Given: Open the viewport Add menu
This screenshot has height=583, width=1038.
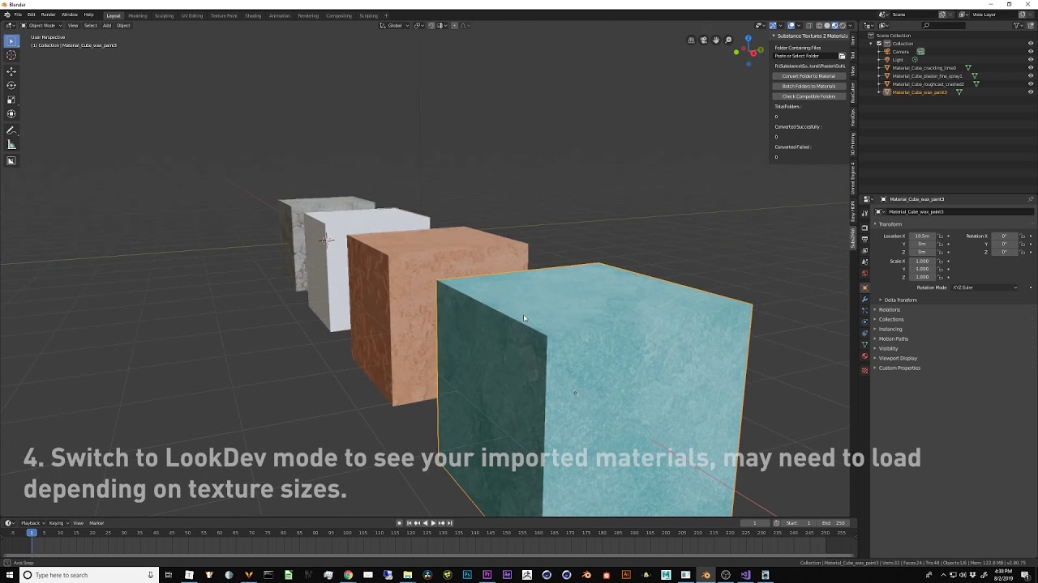Looking at the screenshot, I should (106, 26).
